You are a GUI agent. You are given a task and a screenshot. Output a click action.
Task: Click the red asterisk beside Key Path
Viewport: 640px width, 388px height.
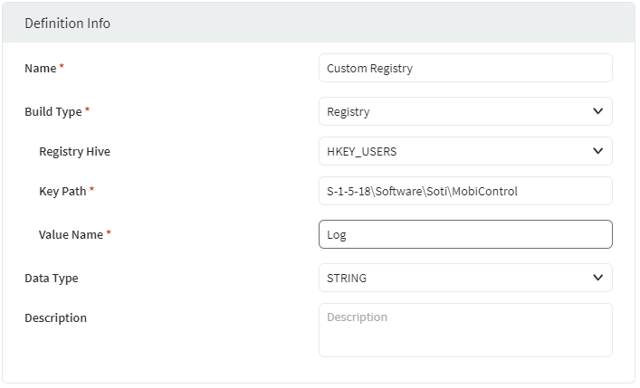91,191
